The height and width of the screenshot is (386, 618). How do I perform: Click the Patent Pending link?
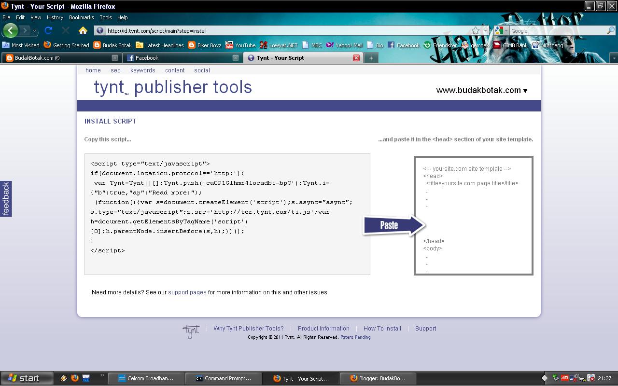point(355,337)
